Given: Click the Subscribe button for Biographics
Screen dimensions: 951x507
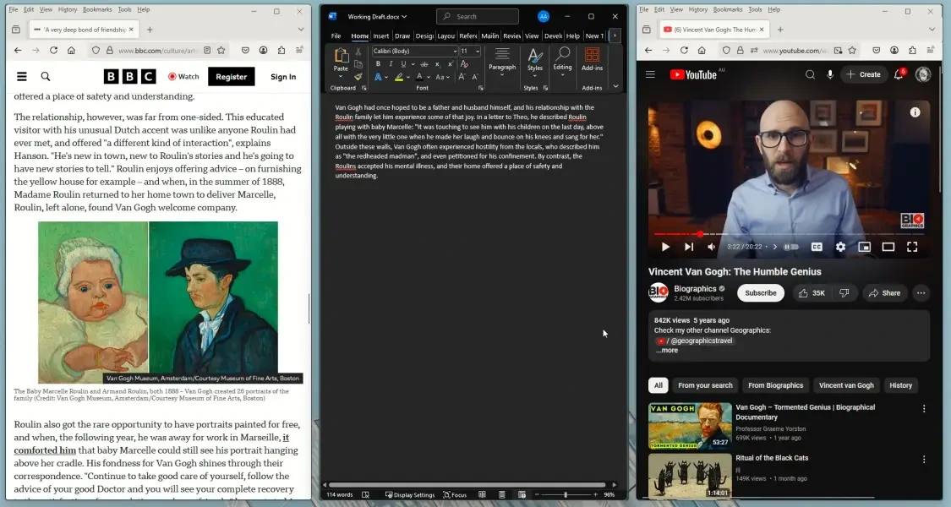Looking at the screenshot, I should pos(760,293).
